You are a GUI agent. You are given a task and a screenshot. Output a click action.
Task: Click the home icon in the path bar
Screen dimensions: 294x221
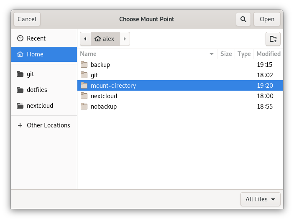coord(98,39)
